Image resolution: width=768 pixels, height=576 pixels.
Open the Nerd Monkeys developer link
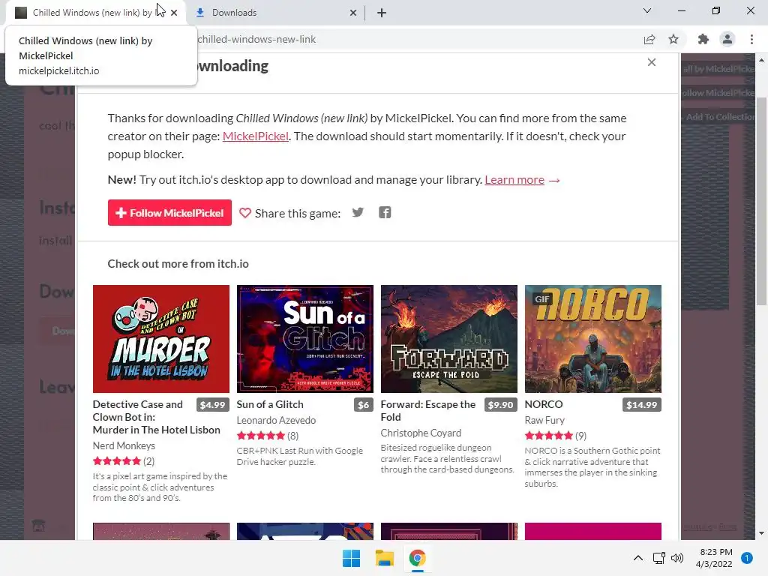[x=124, y=445]
